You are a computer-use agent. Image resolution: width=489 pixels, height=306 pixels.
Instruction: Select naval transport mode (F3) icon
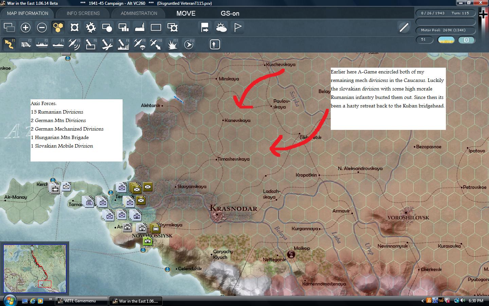[42, 44]
